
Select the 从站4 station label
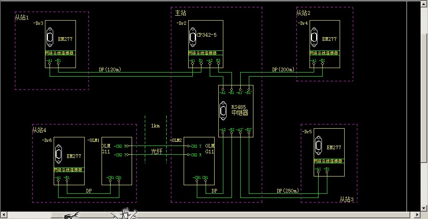(x=39, y=130)
